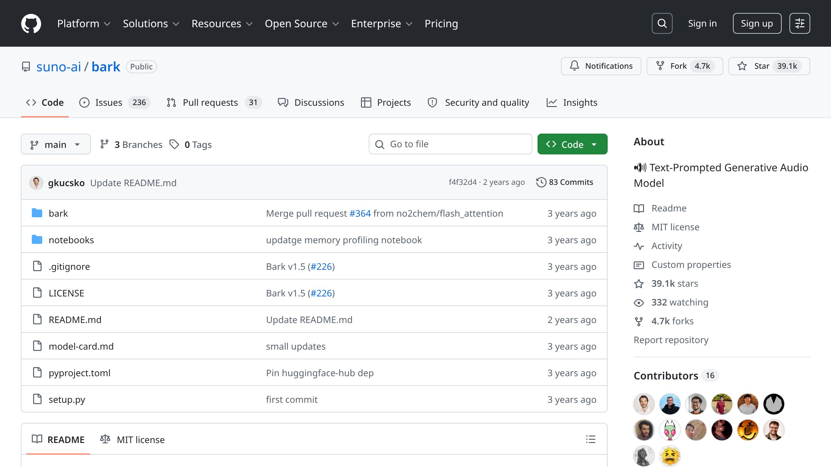Click the .gitignore file icon
This screenshot has height=467, width=831.
pos(37,266)
